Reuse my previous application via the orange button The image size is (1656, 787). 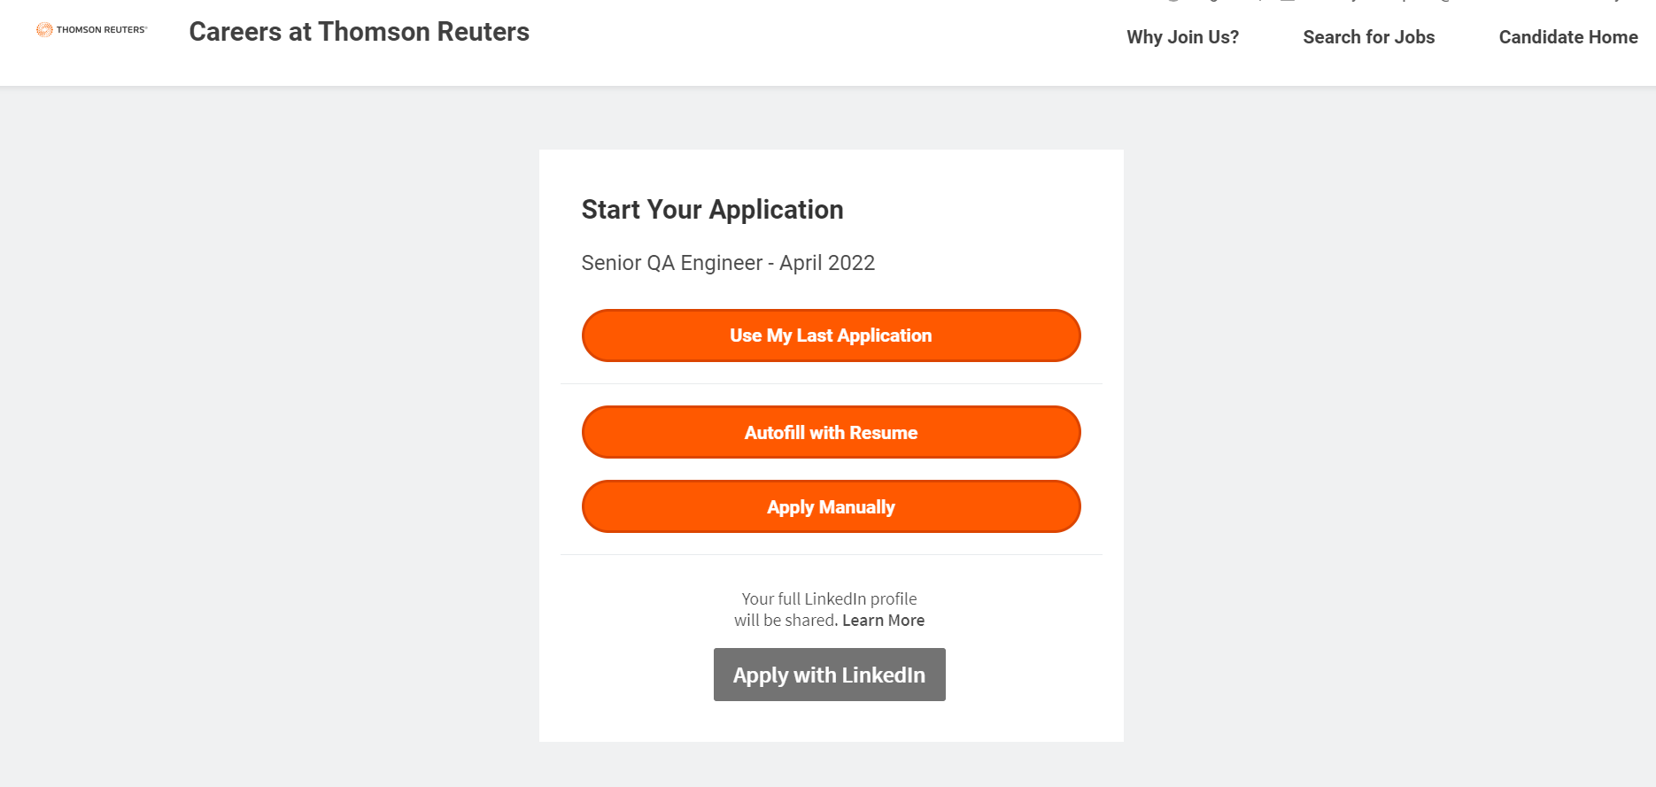point(831,336)
